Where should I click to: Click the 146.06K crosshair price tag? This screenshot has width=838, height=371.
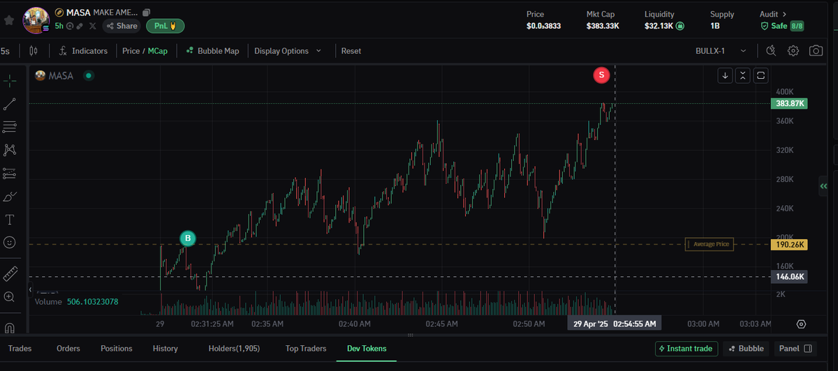tap(790, 277)
